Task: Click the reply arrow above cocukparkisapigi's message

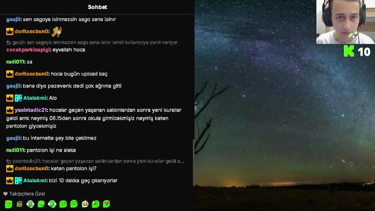Action: tap(9, 42)
